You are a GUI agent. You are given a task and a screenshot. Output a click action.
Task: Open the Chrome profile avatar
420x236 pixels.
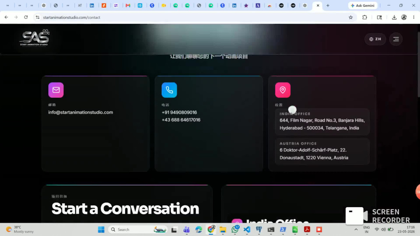click(404, 17)
